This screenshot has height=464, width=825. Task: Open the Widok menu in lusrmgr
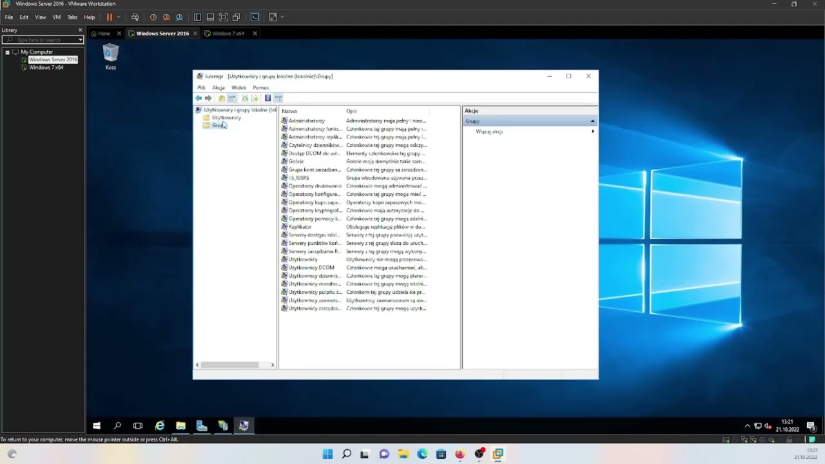238,88
